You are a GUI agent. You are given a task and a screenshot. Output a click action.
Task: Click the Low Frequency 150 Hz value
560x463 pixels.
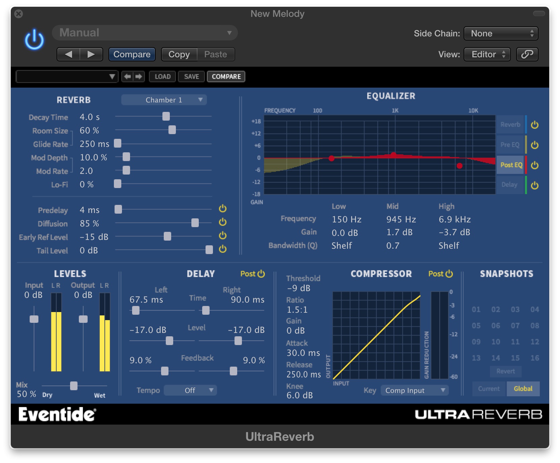coord(346,219)
